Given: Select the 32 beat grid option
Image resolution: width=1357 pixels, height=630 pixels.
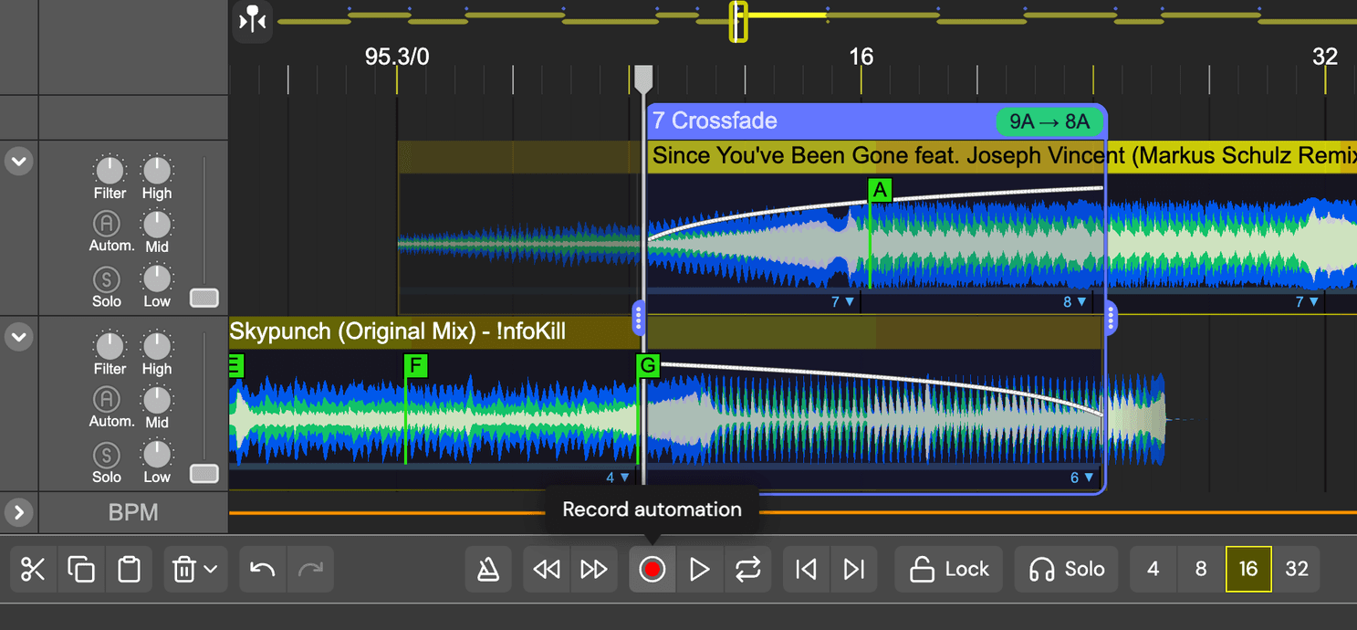Looking at the screenshot, I should point(1297,570).
